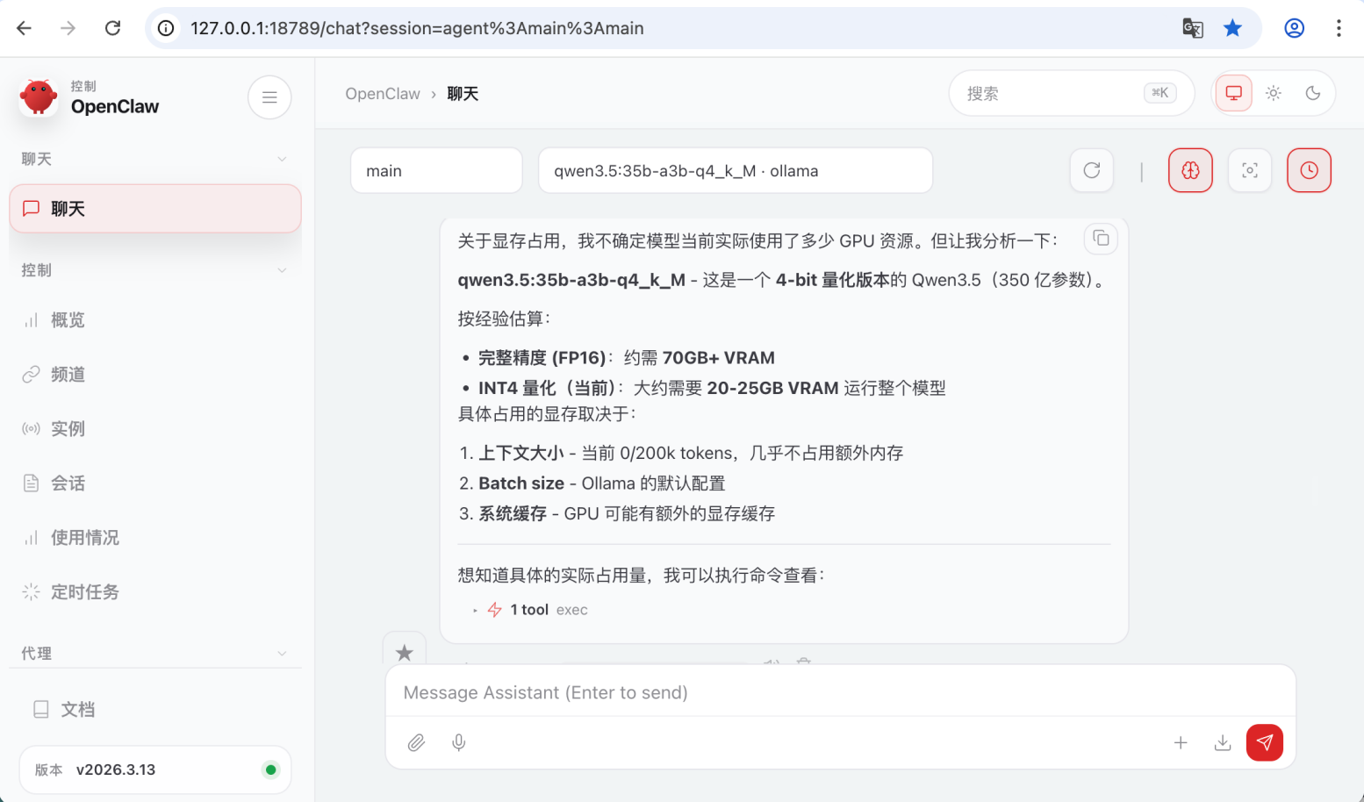Screen dimensions: 1364x802
Task: Open the main session dropdown
Action: pyautogui.click(x=436, y=170)
